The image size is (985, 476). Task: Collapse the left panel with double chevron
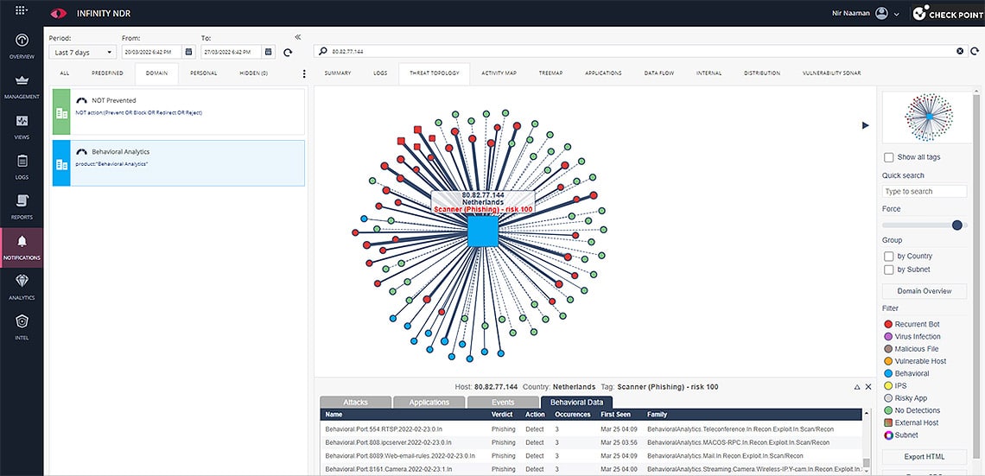point(298,37)
